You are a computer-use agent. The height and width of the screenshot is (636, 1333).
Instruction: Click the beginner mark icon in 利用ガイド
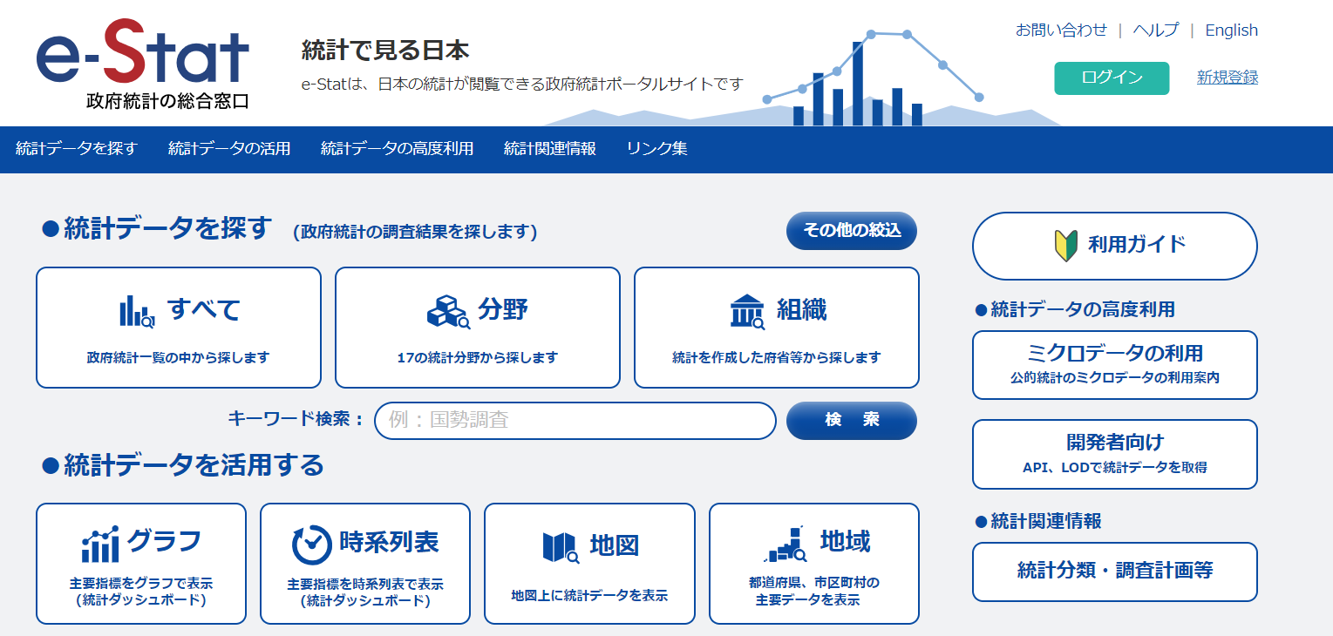pos(1065,246)
